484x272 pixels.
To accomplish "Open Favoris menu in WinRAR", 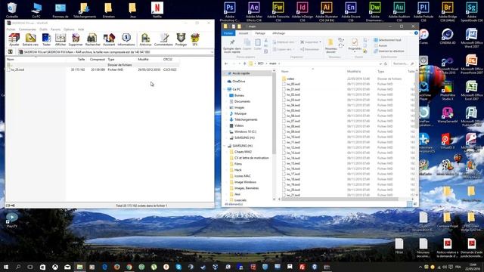I will (x=55, y=29).
